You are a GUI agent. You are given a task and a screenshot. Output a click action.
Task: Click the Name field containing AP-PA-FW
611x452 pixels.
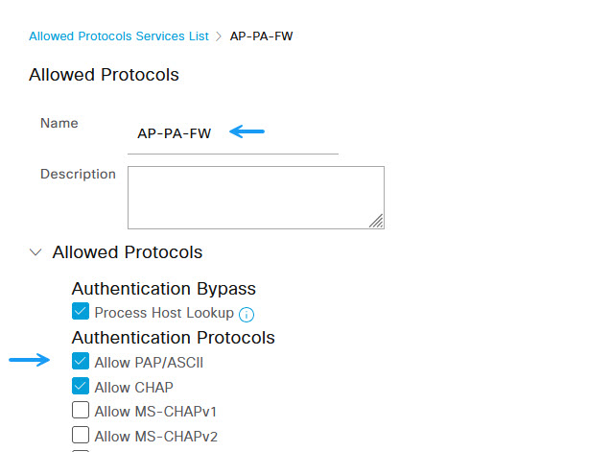click(x=233, y=133)
